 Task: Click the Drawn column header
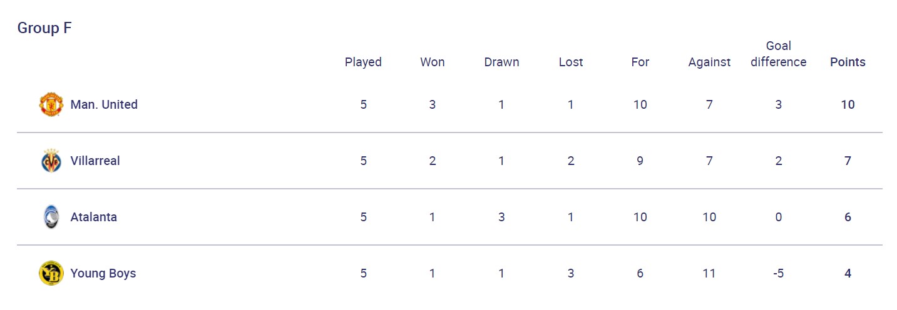tap(501, 62)
